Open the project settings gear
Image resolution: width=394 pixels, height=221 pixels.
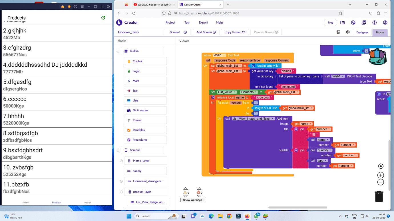pos(348,32)
